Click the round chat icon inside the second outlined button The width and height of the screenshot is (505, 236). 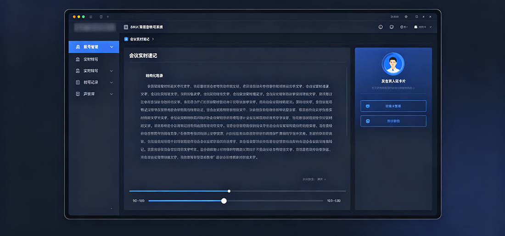pyautogui.click(x=368, y=121)
